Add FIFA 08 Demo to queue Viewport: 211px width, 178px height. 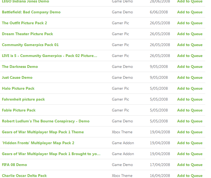coord(190,165)
